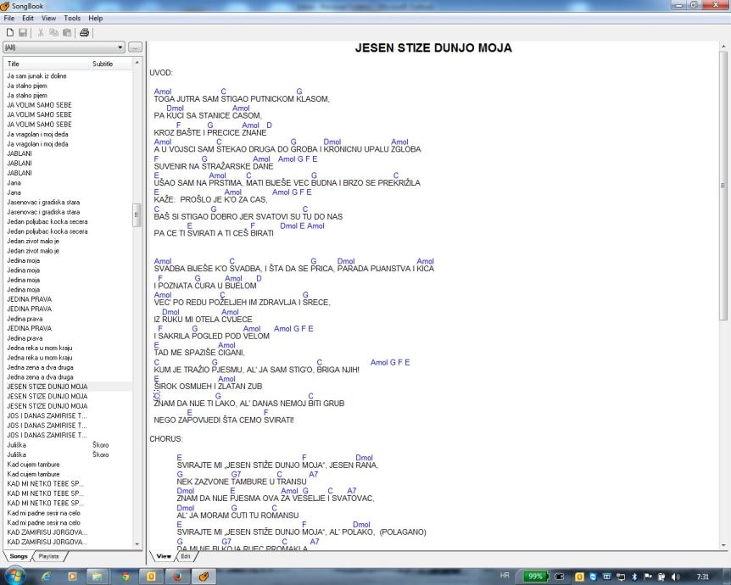Switch to the Playlists tab

pos(48,555)
